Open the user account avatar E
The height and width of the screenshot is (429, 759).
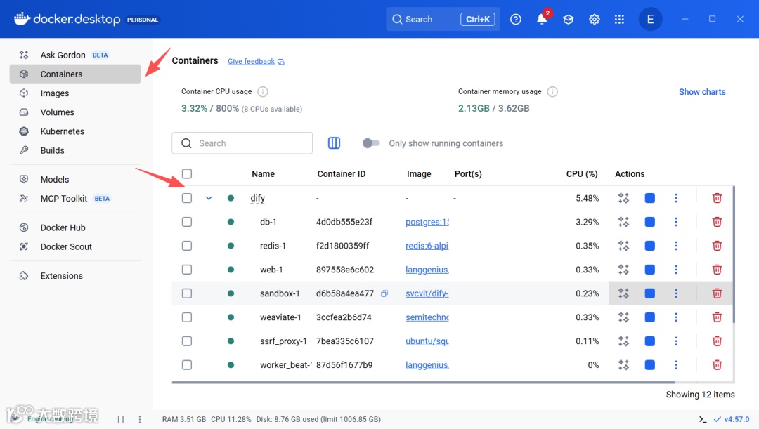pyautogui.click(x=650, y=20)
